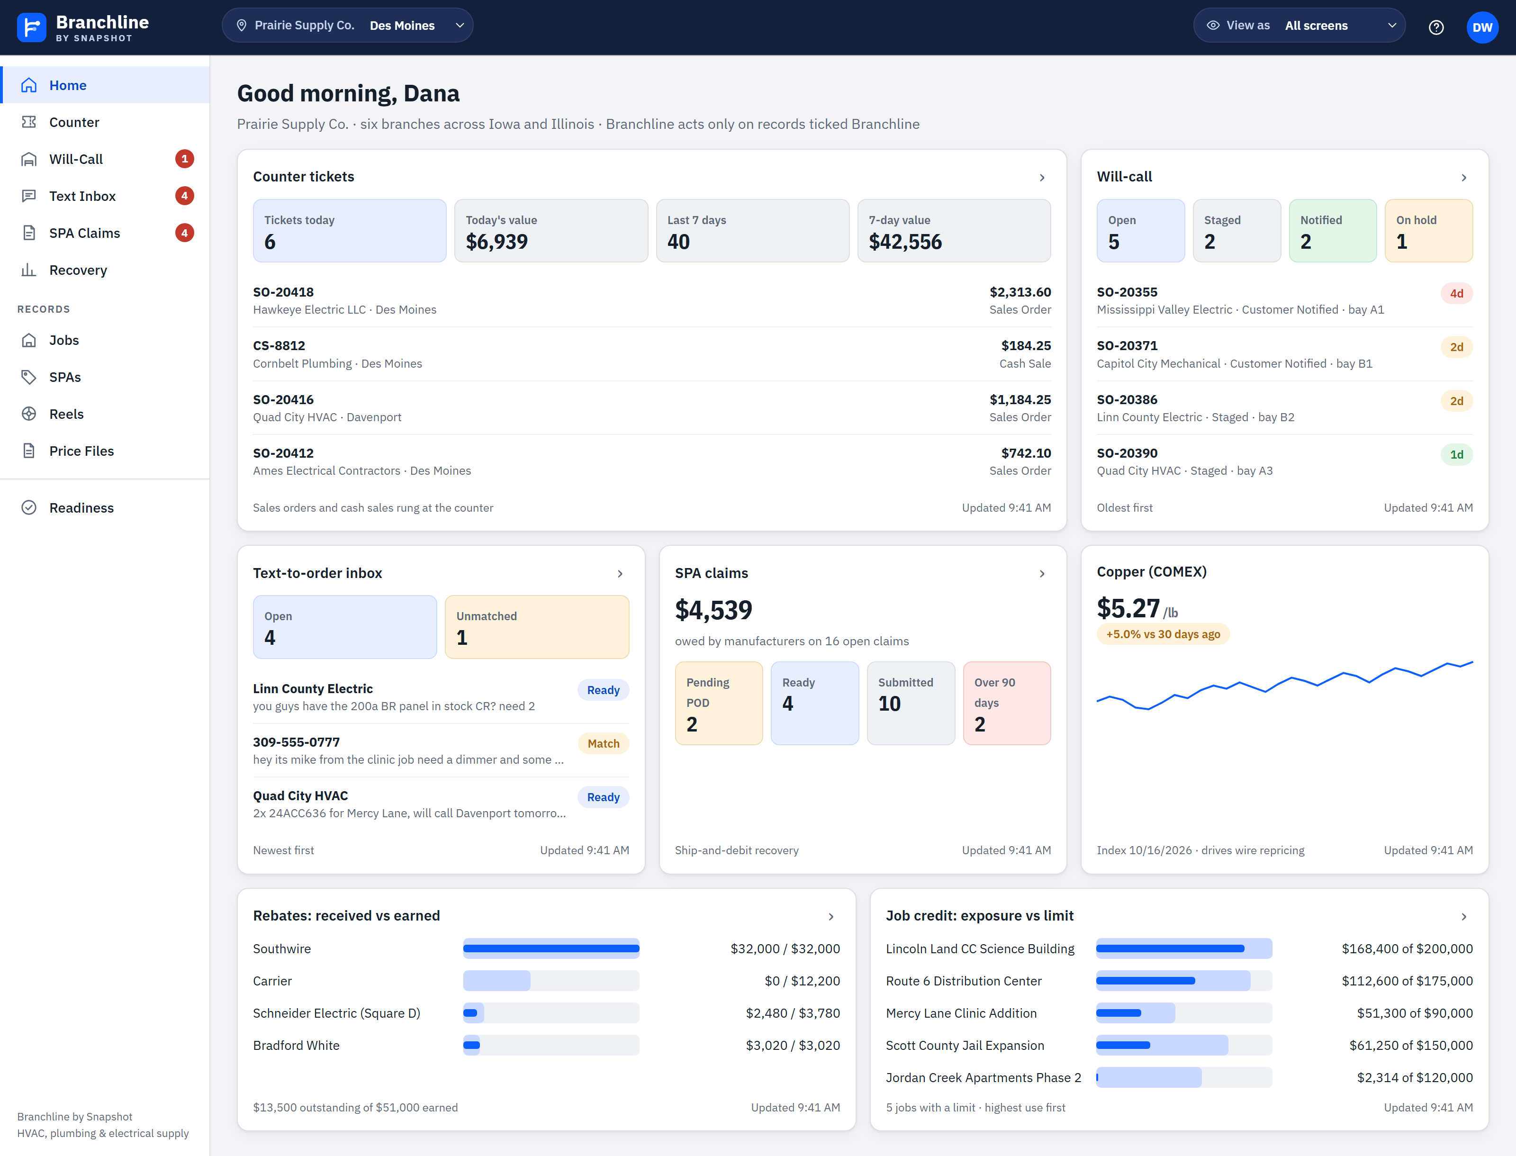1516x1156 pixels.
Task: Click the Lincoln Land CC Science Building exposure bar
Action: [x=1183, y=949]
